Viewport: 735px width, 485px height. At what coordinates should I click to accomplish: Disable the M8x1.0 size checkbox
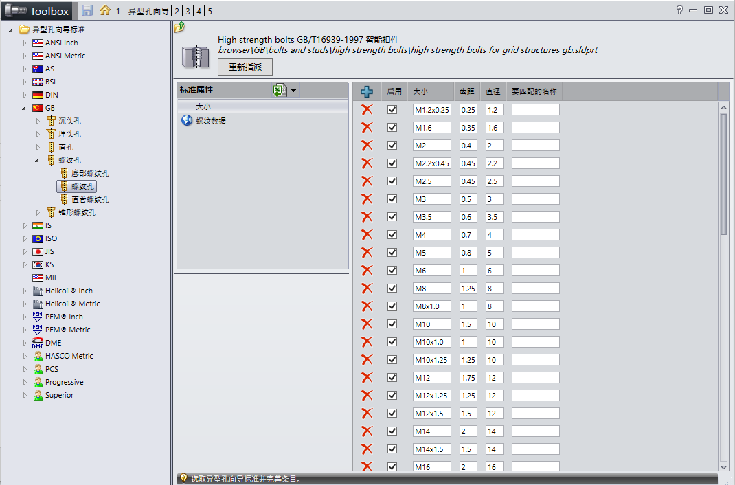click(392, 306)
